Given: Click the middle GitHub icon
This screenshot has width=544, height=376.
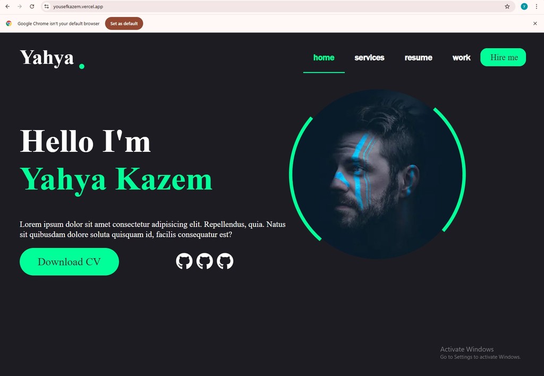Looking at the screenshot, I should (x=205, y=261).
